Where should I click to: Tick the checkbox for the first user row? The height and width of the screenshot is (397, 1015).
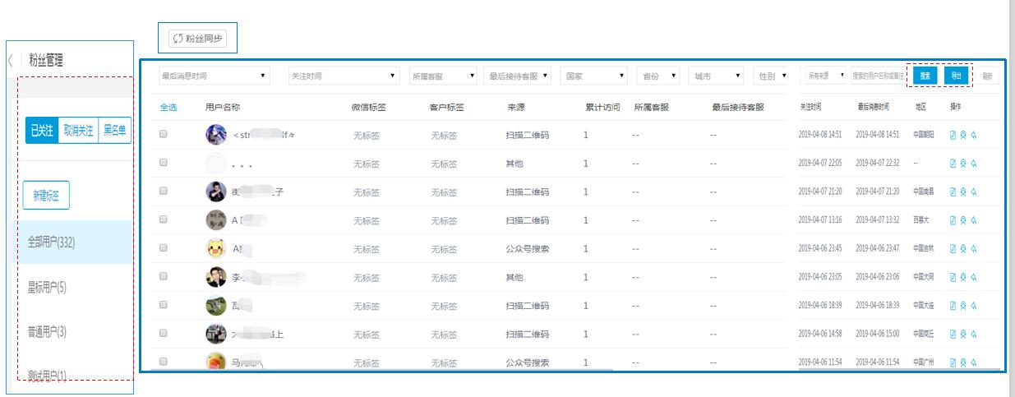point(164,135)
